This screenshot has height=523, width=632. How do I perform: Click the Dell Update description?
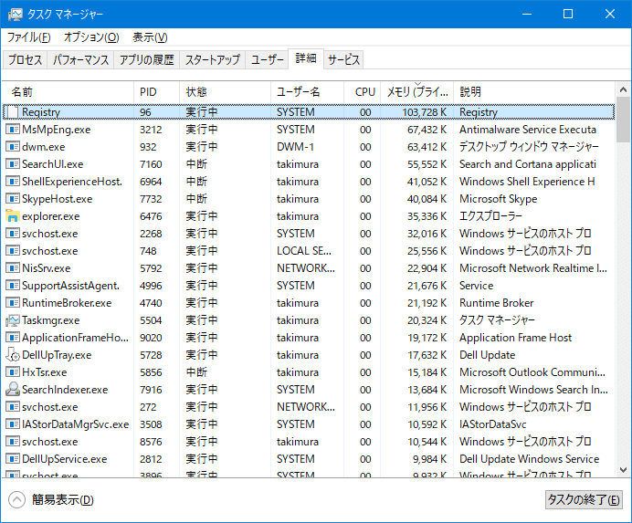coord(488,354)
